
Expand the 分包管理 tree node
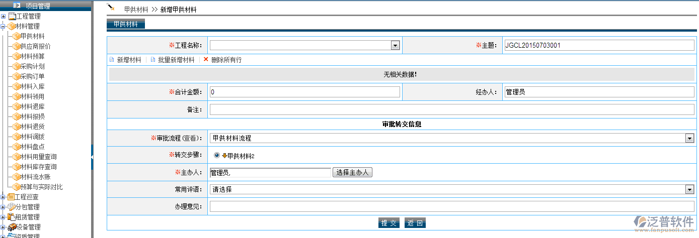coord(4,207)
